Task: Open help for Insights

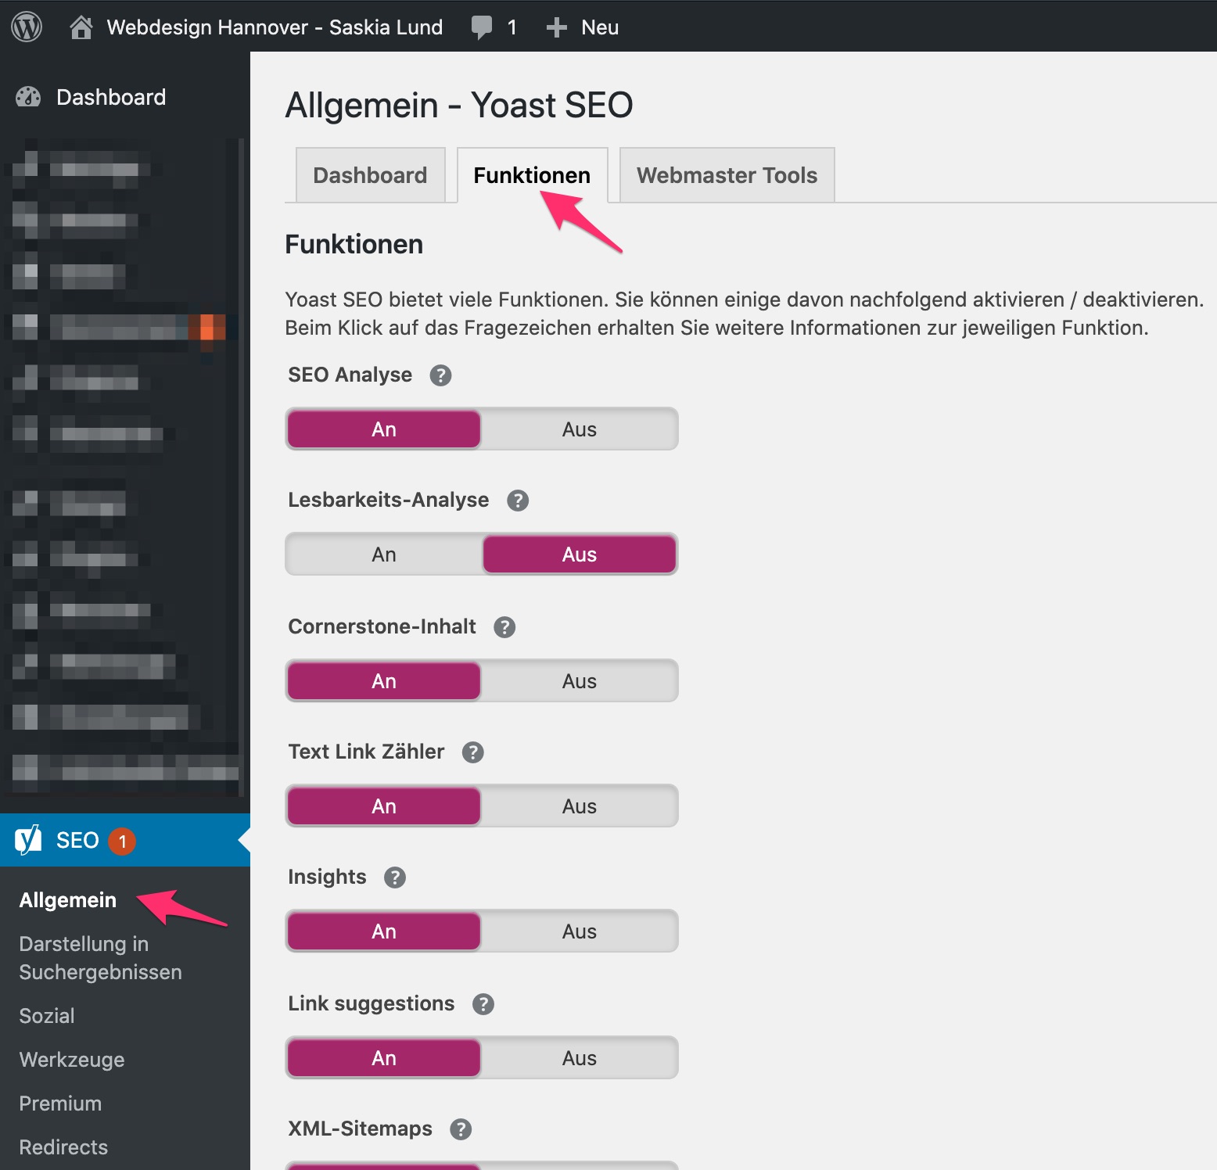Action: (x=395, y=877)
